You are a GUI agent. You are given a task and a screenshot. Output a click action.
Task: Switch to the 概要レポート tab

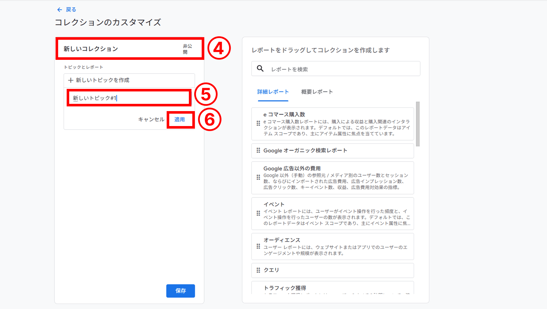pyautogui.click(x=317, y=92)
